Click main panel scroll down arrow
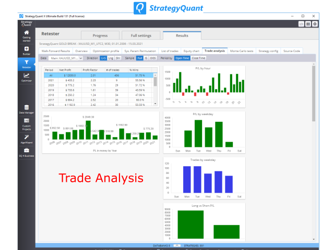The height and width of the screenshot is (250, 334). [314, 239]
